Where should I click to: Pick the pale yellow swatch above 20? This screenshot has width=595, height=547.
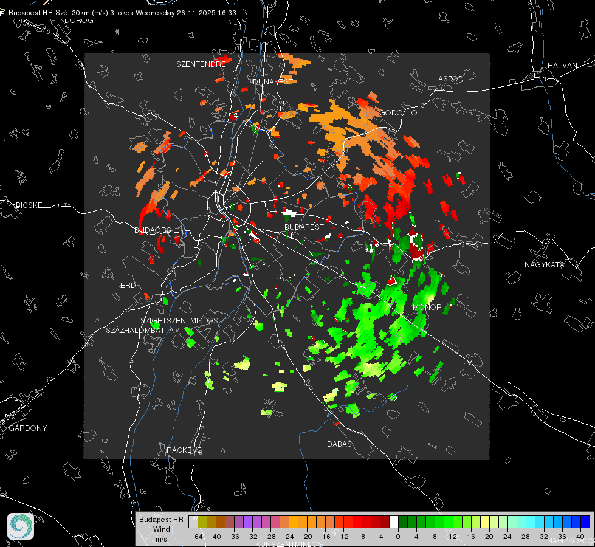tap(485, 521)
